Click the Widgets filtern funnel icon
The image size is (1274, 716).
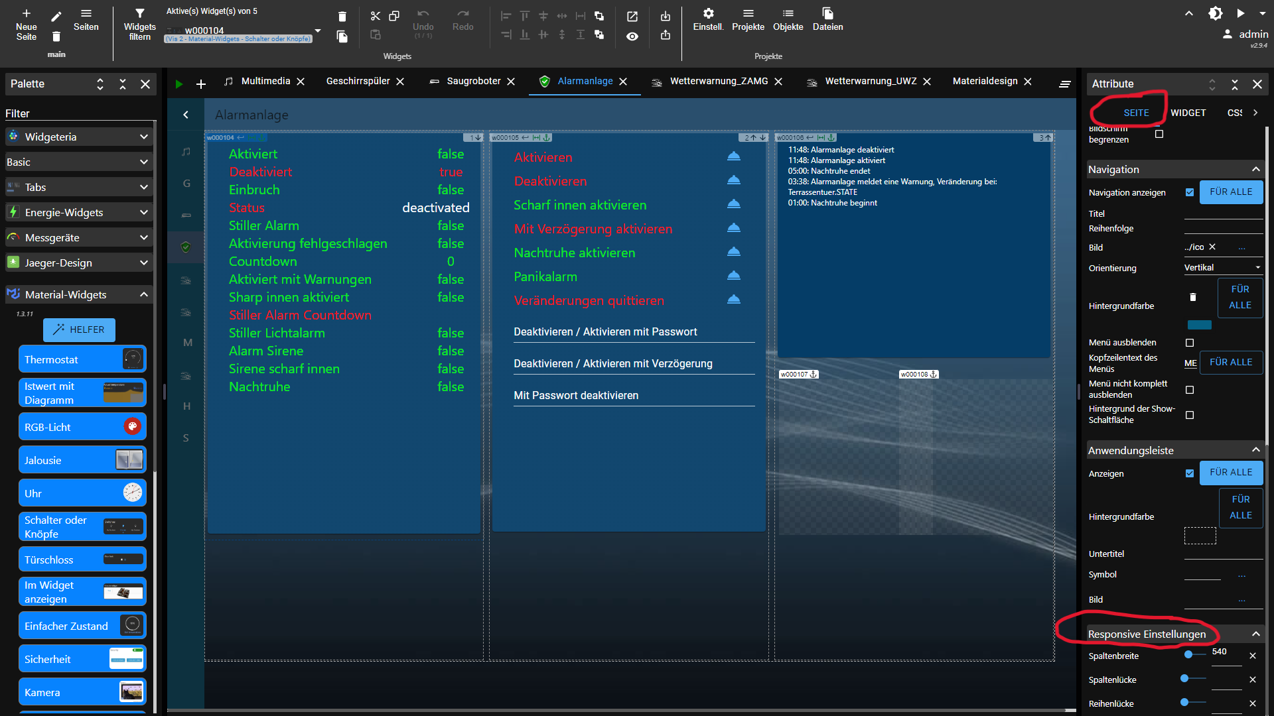pos(139,13)
